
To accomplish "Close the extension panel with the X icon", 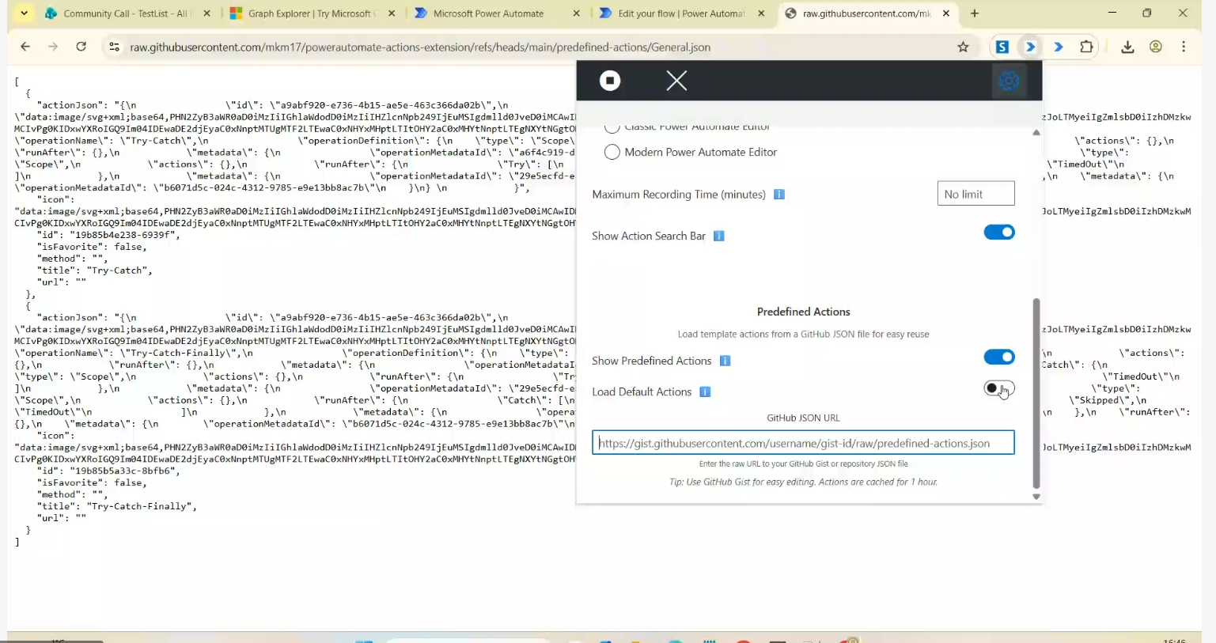I will 676,81.
